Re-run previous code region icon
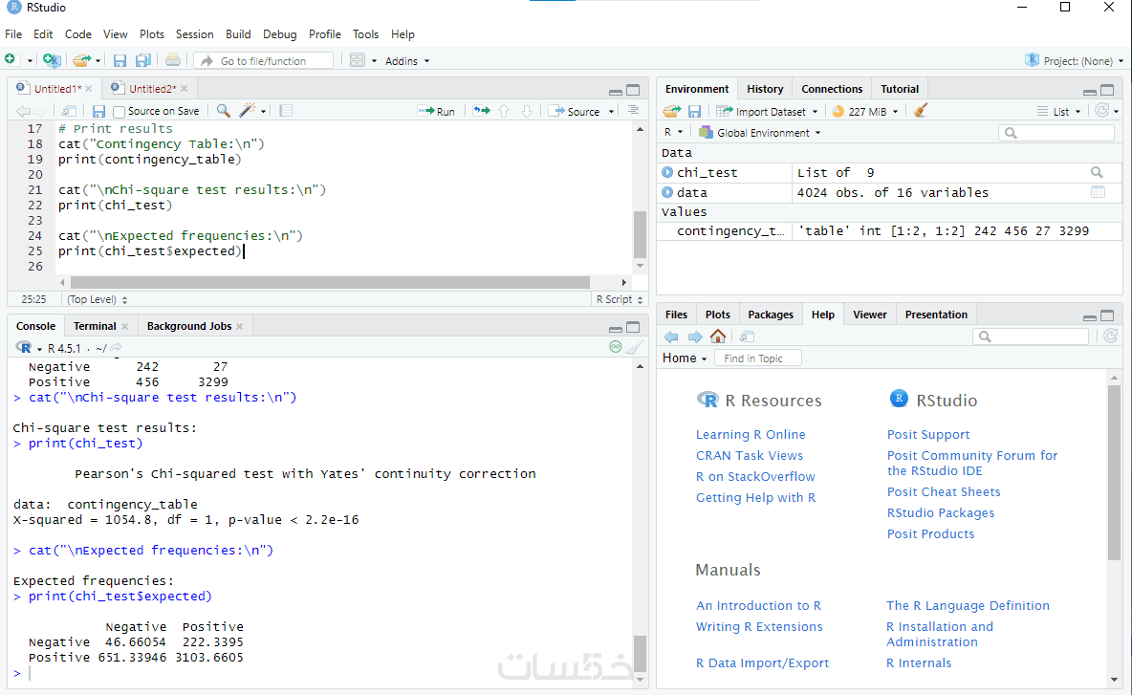This screenshot has height=695, width=1132. [x=482, y=111]
